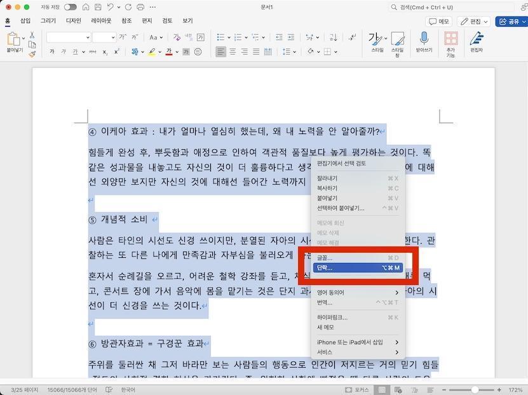Open the Undo history dropdown arrow
This screenshot has height=395, width=528.
pyautogui.click(x=119, y=8)
